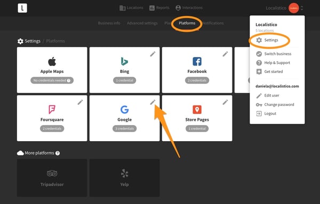Screen dimensions: 320x204
Task: Open Settings from the account menu
Action: (267, 40)
